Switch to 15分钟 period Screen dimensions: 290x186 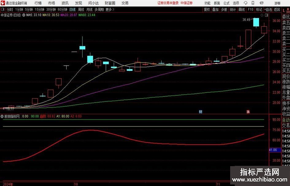tap(39, 9)
